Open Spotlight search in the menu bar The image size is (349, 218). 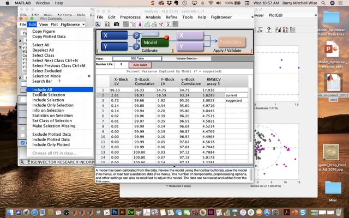coord(323,3)
